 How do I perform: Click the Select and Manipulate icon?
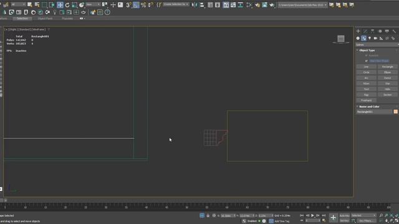tap(113, 5)
